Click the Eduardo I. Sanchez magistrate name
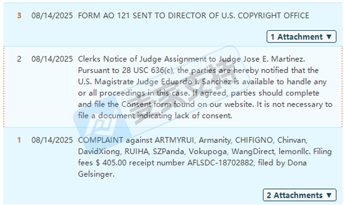This screenshot has height=205, width=344. pos(196,82)
